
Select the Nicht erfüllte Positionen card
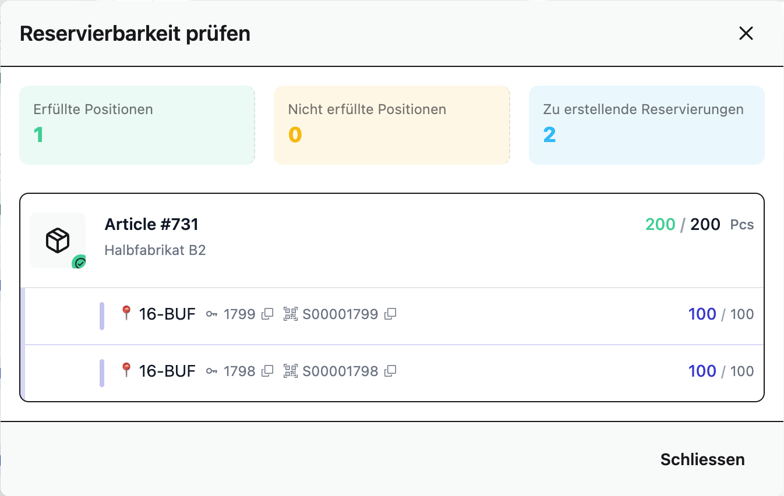coord(392,125)
